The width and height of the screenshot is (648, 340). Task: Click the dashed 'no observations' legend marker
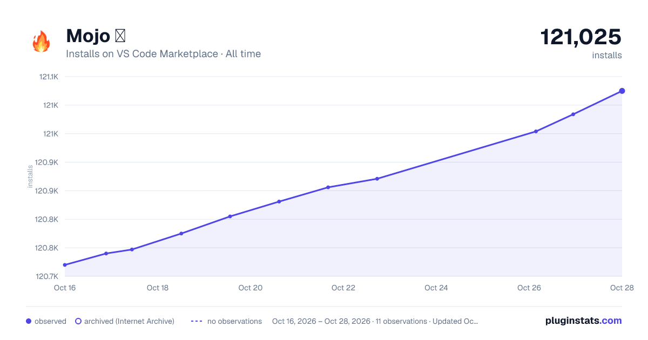click(197, 321)
